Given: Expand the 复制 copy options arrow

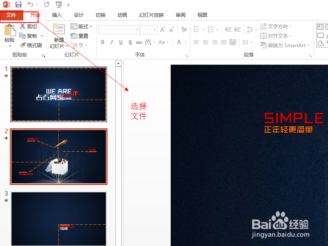Looking at the screenshot, I should click(42, 36).
